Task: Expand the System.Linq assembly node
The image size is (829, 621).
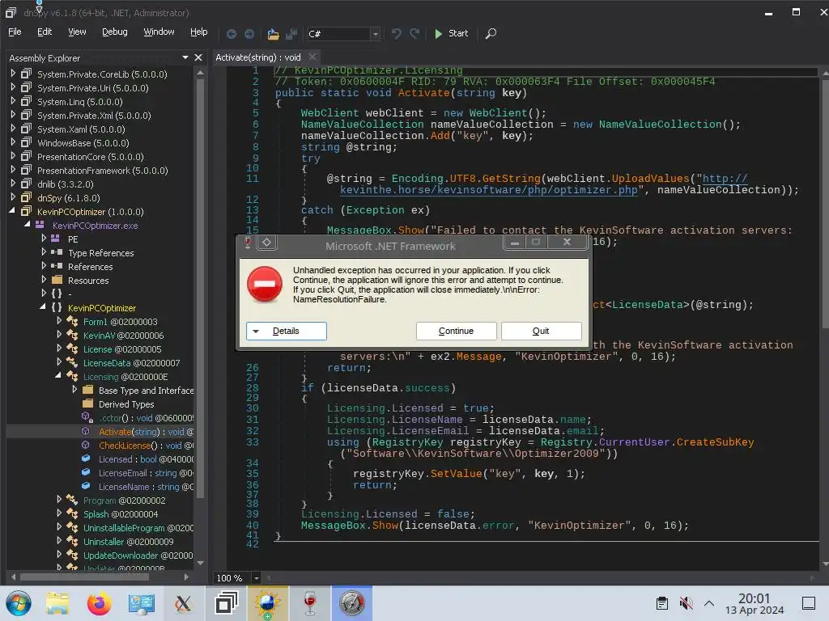Action: [13, 101]
